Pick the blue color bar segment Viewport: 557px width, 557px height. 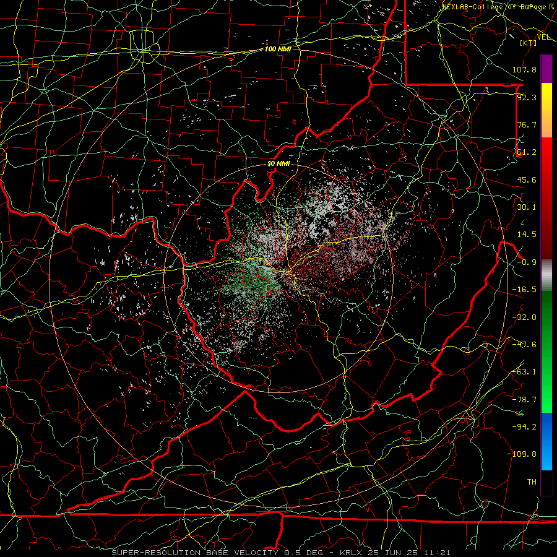(x=546, y=441)
